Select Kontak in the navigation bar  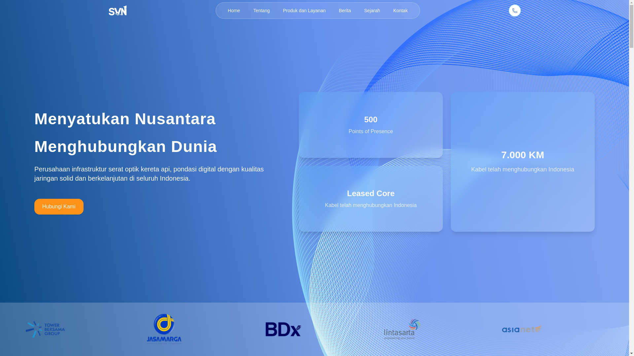tap(400, 11)
